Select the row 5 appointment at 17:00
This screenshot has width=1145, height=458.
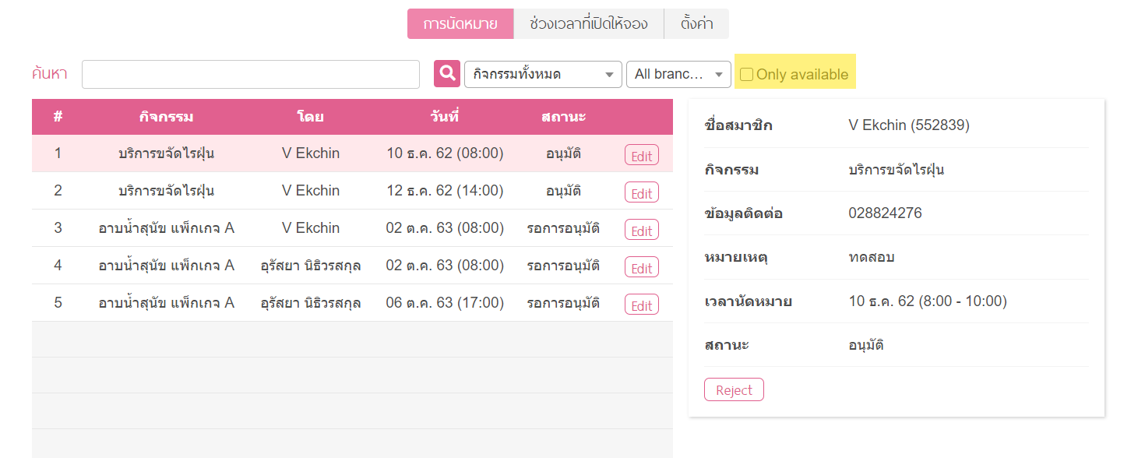352,303
